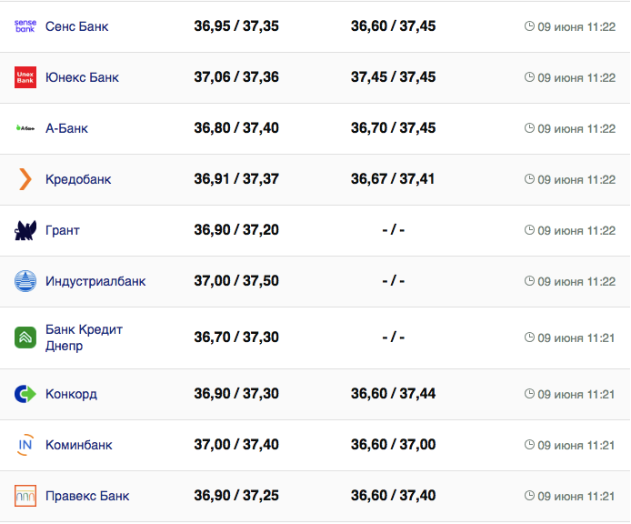Open the Конкорд bank link
631x524 pixels.
[71, 394]
